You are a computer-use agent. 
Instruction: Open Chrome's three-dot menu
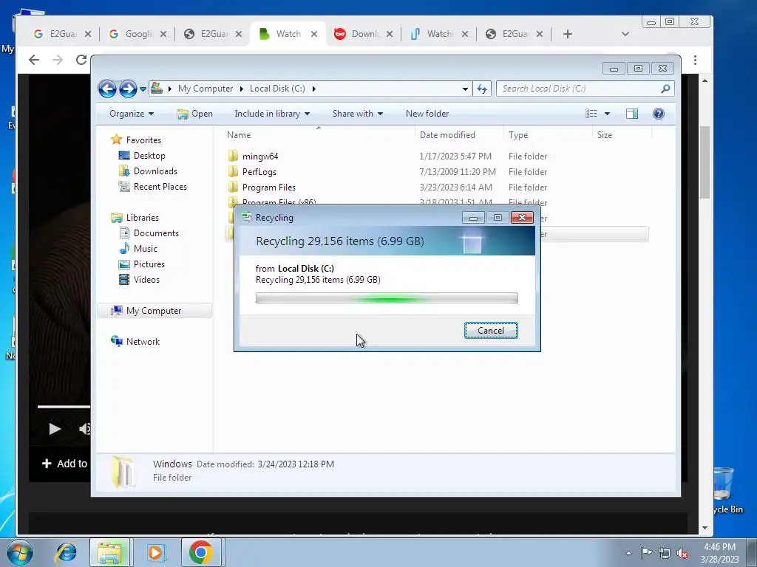(695, 60)
